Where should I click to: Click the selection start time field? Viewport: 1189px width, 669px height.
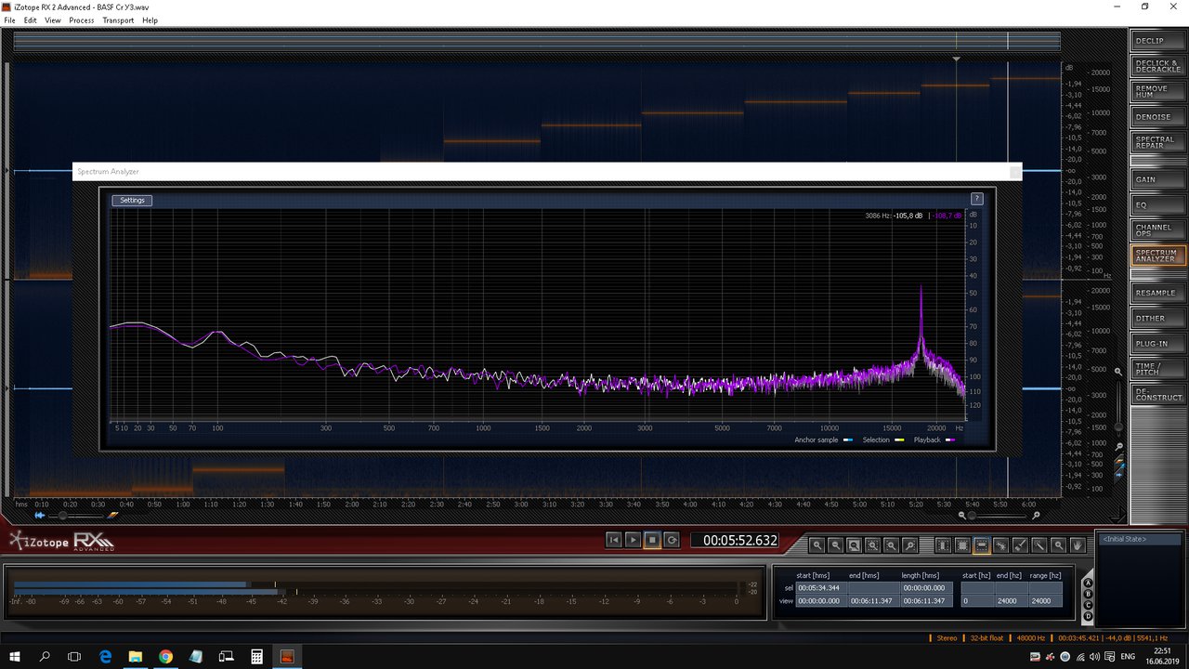[820, 588]
